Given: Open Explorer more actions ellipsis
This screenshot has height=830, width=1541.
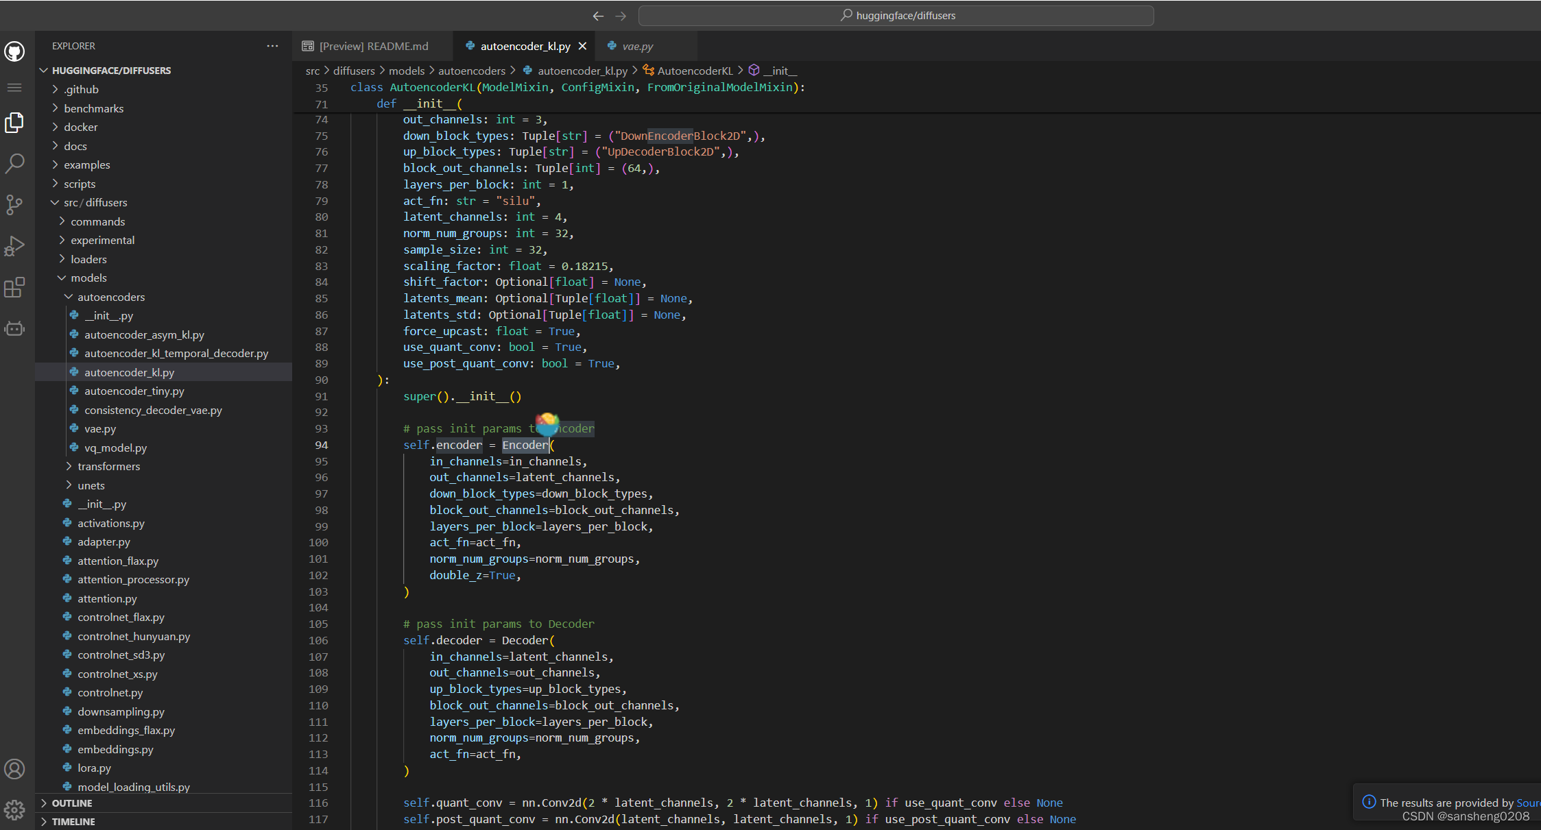Looking at the screenshot, I should (x=272, y=46).
